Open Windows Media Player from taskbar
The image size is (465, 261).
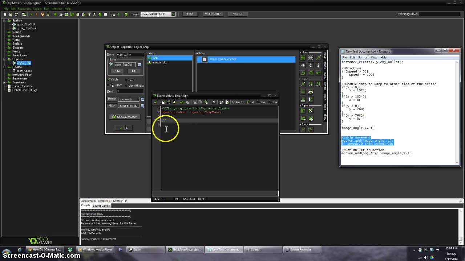point(96,249)
